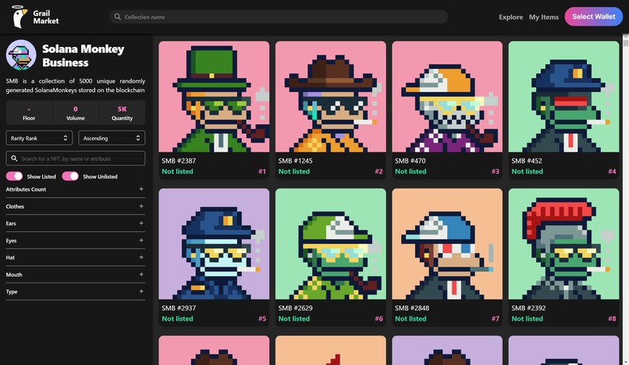Image resolution: width=629 pixels, height=365 pixels.
Task: Open the Rarity Rank sort dropdown
Action: [39, 138]
